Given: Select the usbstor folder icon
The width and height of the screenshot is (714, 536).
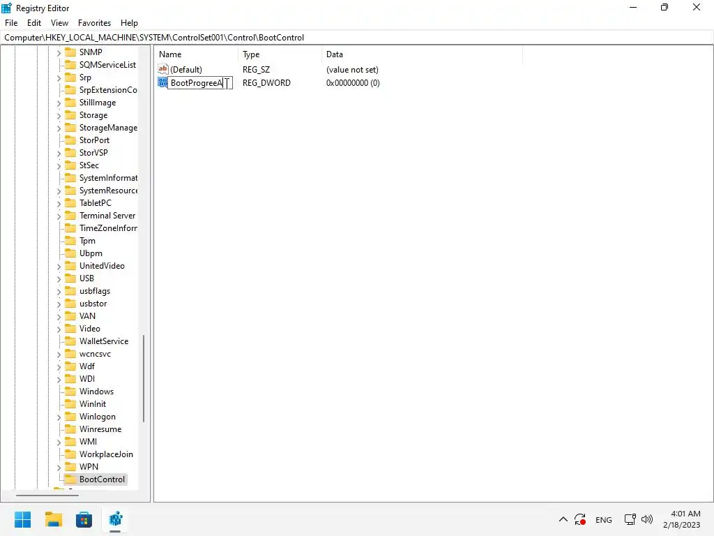Looking at the screenshot, I should point(70,303).
